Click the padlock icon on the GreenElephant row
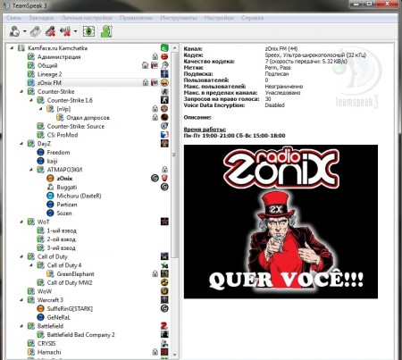This screenshot has height=360, width=402. [x=155, y=273]
